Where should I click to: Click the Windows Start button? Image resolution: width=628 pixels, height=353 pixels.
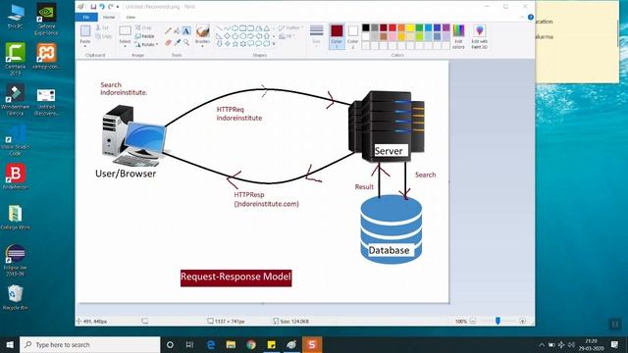pyautogui.click(x=10, y=344)
